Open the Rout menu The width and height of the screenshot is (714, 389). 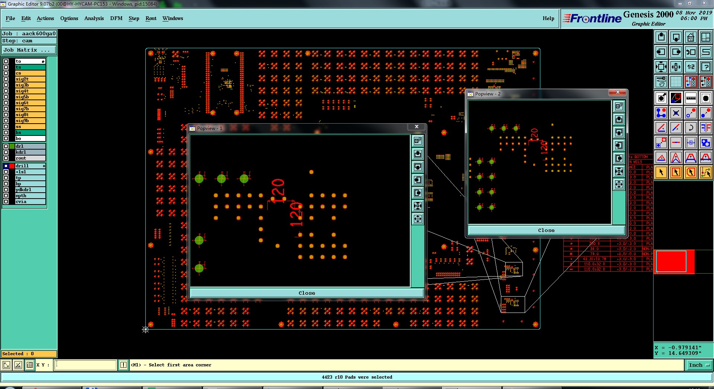pyautogui.click(x=151, y=18)
